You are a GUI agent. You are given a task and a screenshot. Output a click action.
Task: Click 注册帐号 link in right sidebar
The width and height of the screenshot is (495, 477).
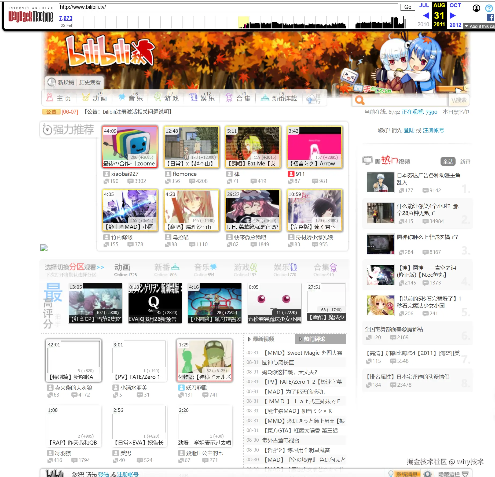click(x=434, y=130)
